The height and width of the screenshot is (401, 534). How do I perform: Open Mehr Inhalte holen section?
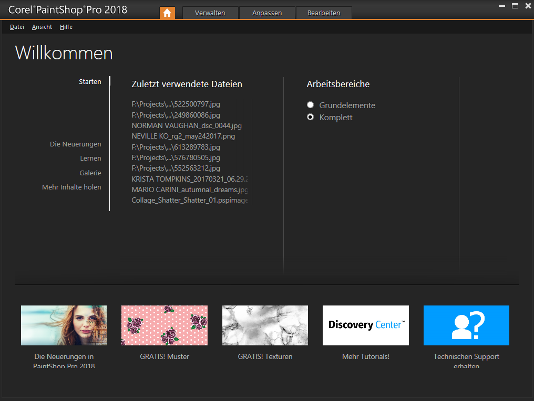[x=71, y=187]
